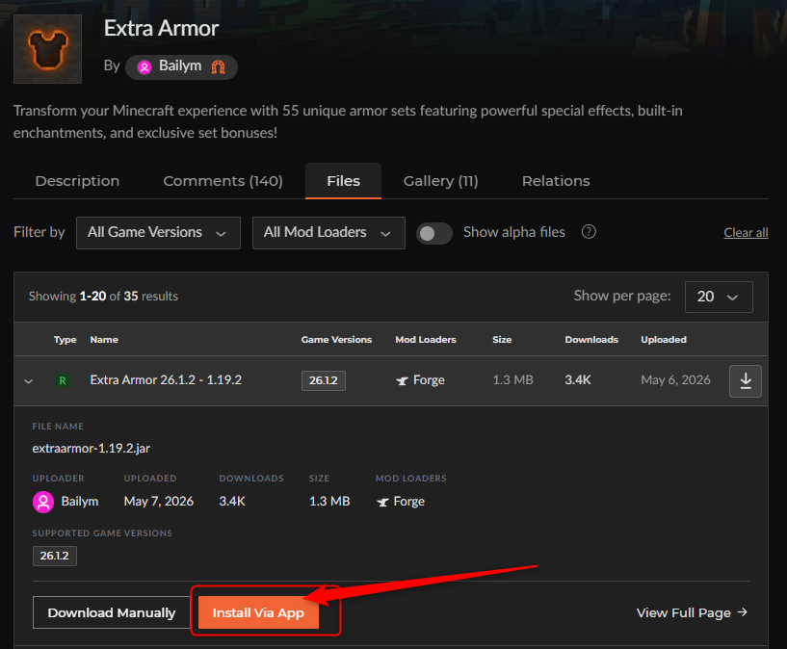Click the May 7, 2026 uploaded date
The width and height of the screenshot is (787, 649).
(x=159, y=502)
